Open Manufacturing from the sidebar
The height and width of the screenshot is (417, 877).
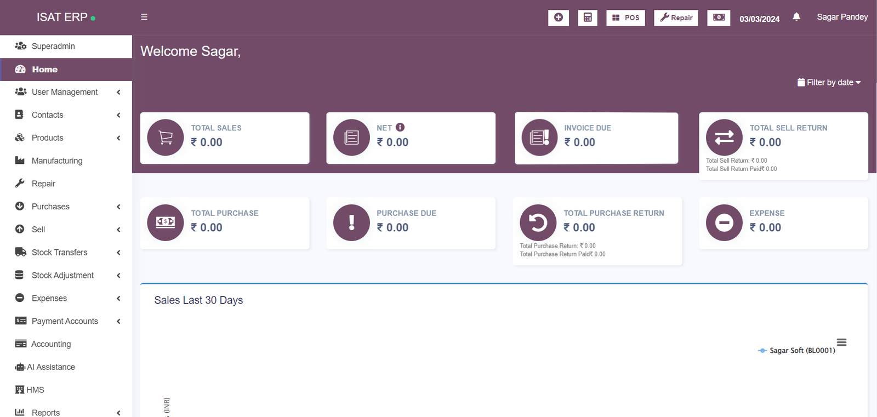point(57,161)
